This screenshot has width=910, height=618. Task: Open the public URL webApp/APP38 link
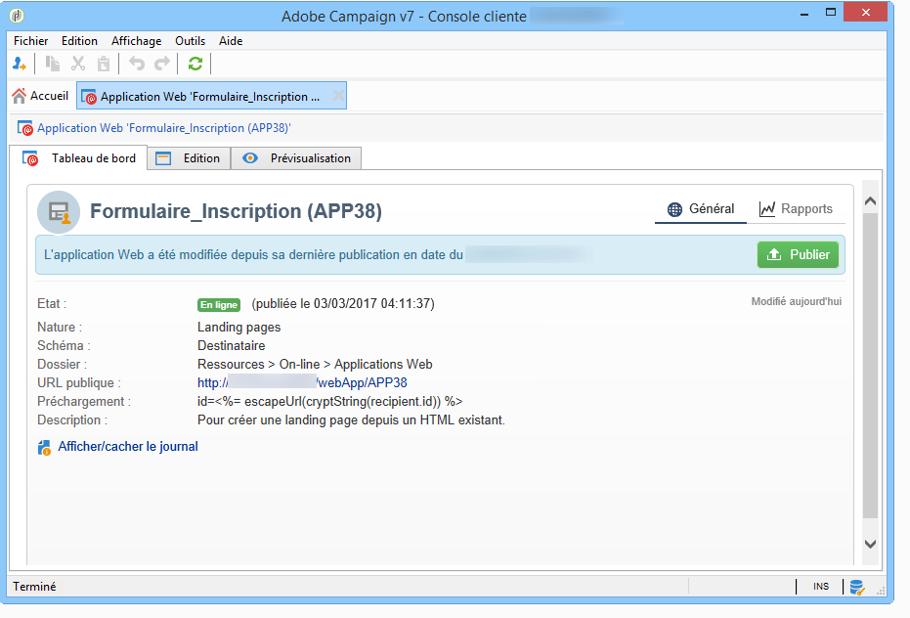pyautogui.click(x=302, y=382)
